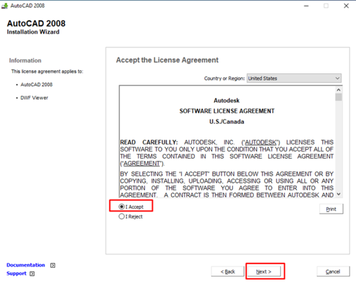
Task: Minimize the AutoCAD 2008 installer window
Action: tap(306, 6)
